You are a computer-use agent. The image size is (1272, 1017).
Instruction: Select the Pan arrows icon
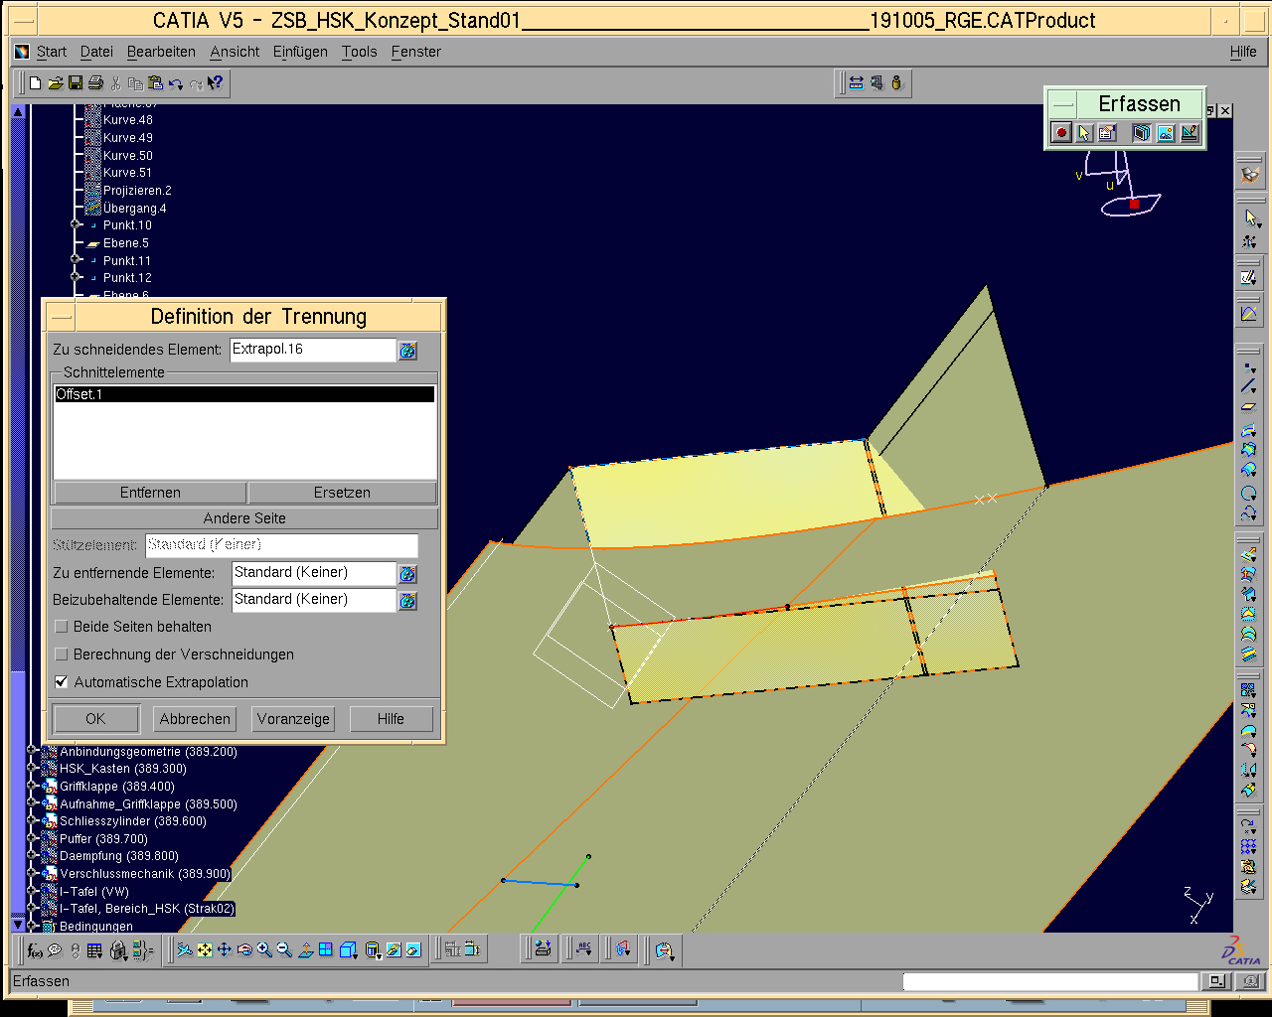point(225,950)
